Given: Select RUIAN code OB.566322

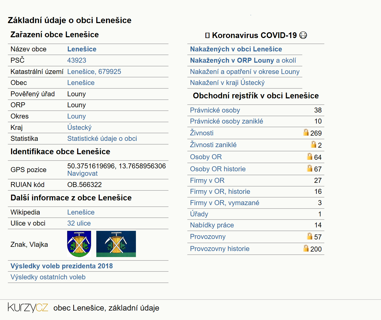Looking at the screenshot, I should click(x=84, y=185).
